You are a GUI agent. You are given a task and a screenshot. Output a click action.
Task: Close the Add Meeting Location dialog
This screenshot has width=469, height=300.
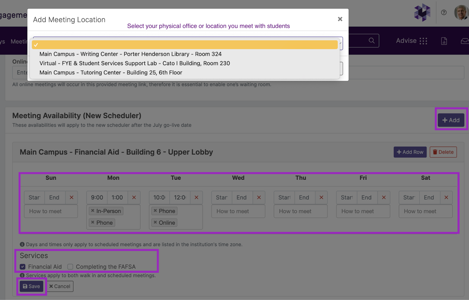click(340, 19)
